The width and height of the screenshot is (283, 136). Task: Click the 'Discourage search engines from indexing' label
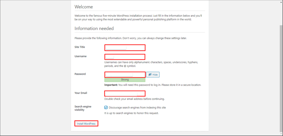tap(137, 108)
